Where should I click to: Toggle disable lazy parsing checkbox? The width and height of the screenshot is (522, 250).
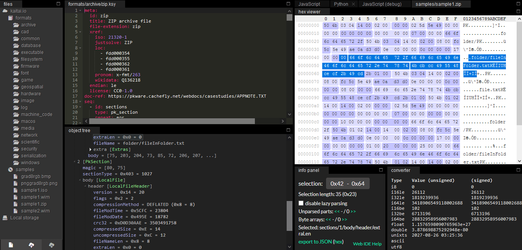tap(301, 203)
